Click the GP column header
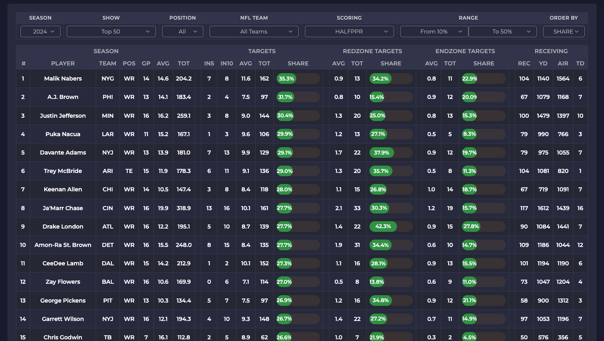This screenshot has width=604, height=341. coord(146,63)
